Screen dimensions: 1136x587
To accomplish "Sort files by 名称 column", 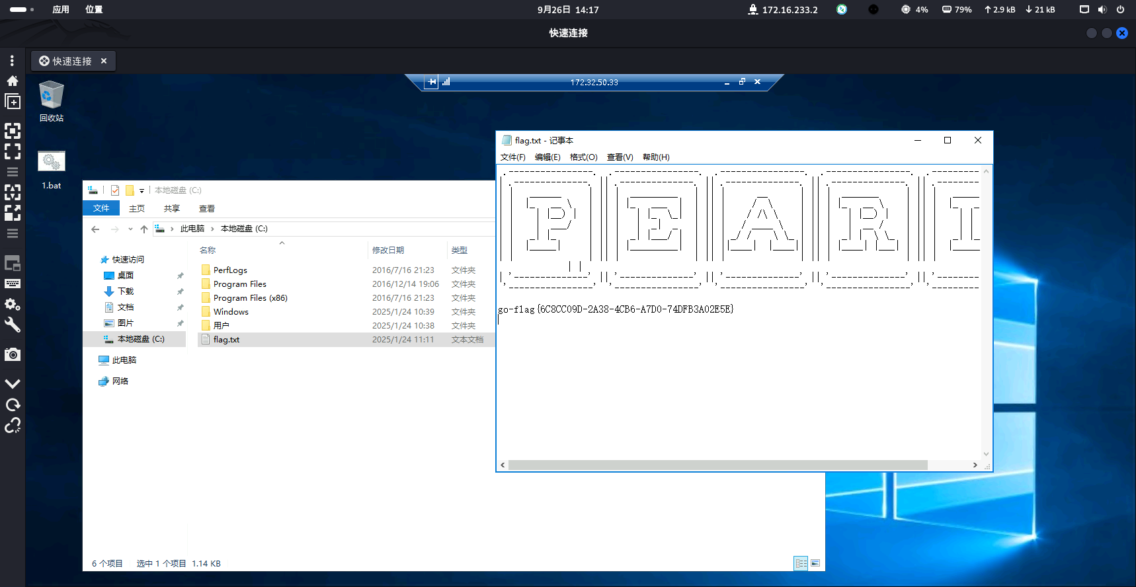I will point(208,251).
